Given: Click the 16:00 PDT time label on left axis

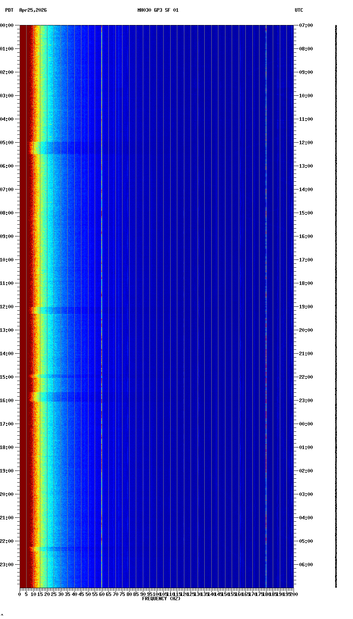Looking at the screenshot, I should (7, 401).
